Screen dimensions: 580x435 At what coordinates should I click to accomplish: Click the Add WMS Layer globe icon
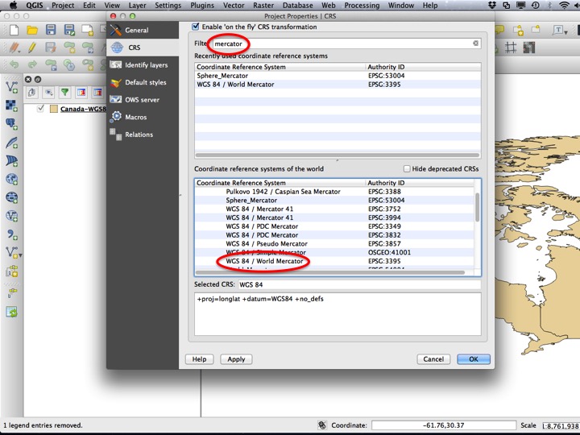pos(11,179)
